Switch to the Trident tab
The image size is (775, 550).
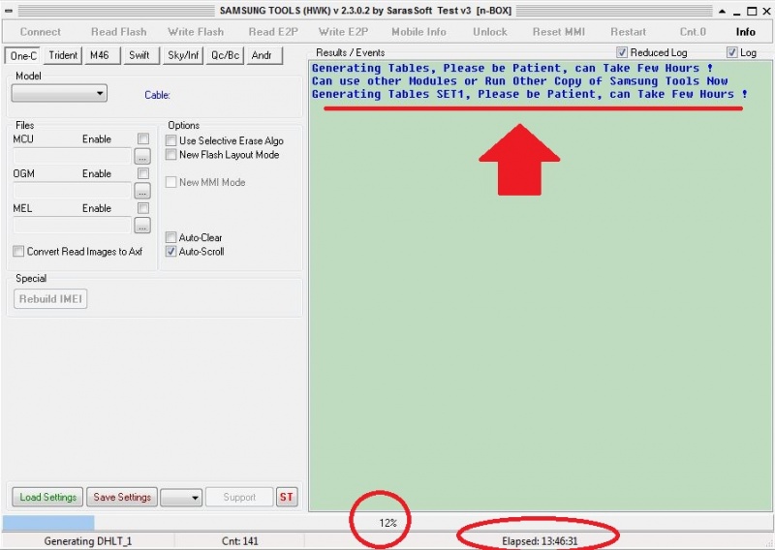(63, 55)
